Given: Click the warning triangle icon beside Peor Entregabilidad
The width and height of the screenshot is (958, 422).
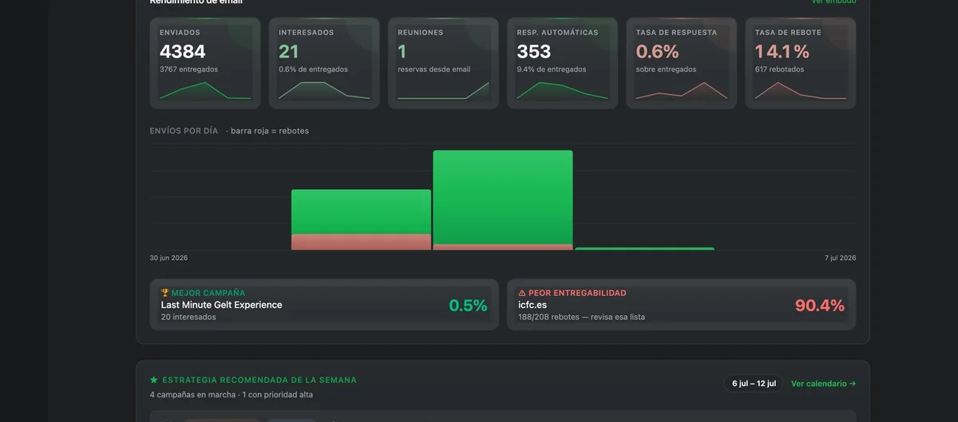Looking at the screenshot, I should (522, 293).
